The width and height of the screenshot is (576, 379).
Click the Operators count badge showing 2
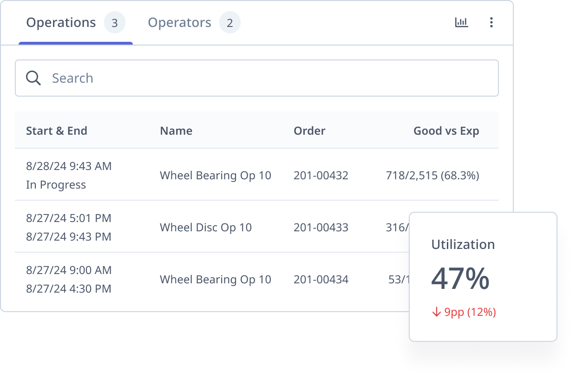click(x=230, y=22)
